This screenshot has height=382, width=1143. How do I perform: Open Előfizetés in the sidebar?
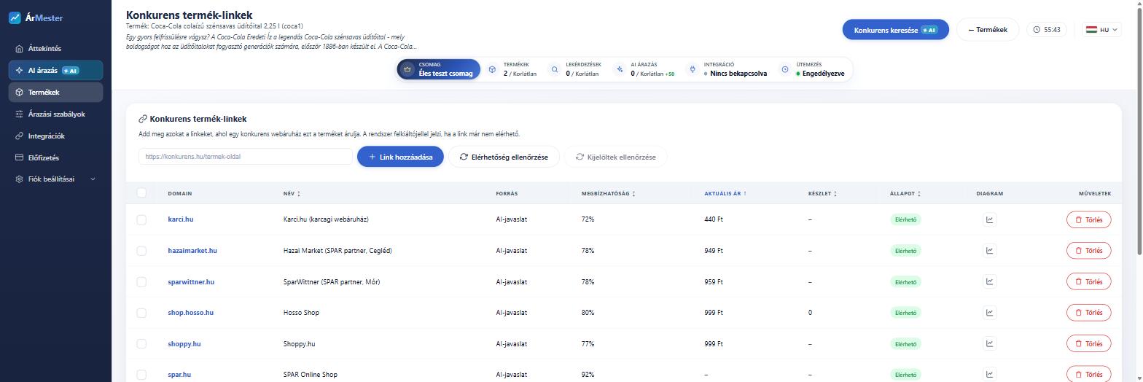pos(55,157)
